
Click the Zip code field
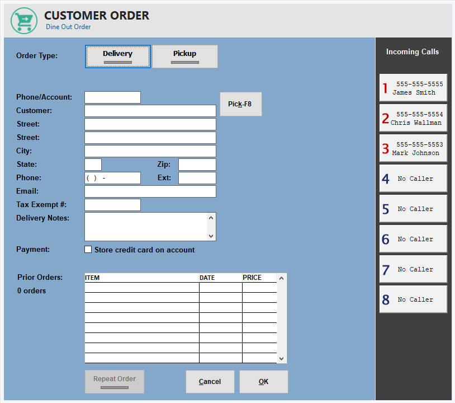197,165
